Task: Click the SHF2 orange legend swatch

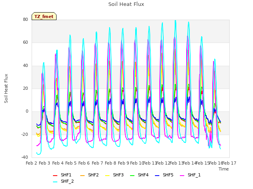Action: point(82,175)
